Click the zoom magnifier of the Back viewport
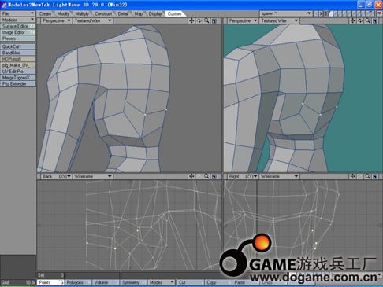 (x=206, y=176)
